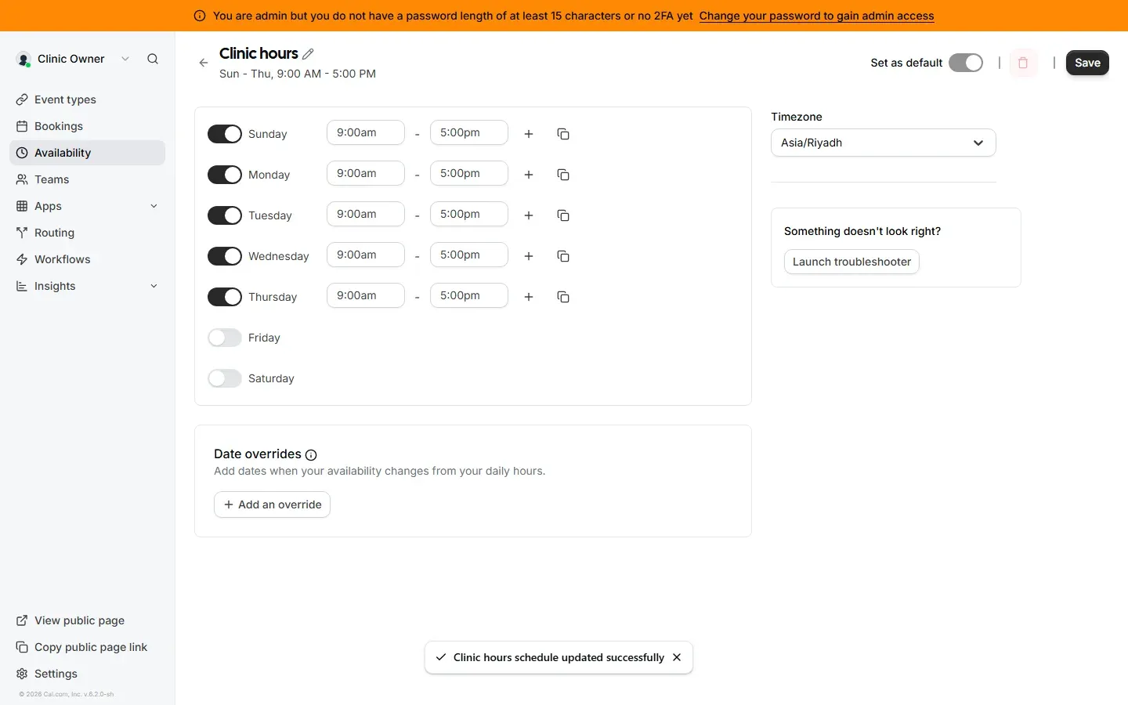This screenshot has height=705, width=1128.
Task: Go back using the left arrow icon
Action: coord(204,63)
